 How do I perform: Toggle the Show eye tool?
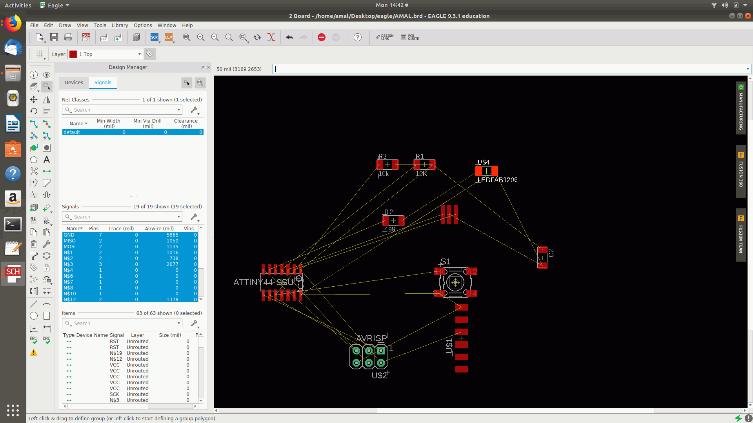point(47,75)
